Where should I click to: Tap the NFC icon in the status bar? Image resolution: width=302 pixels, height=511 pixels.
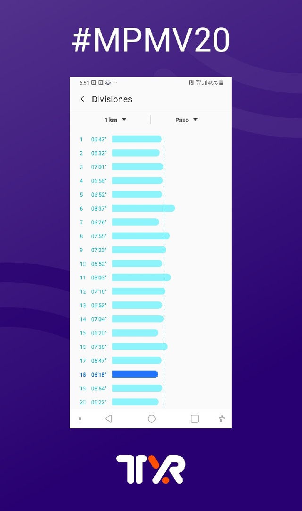click(x=191, y=83)
